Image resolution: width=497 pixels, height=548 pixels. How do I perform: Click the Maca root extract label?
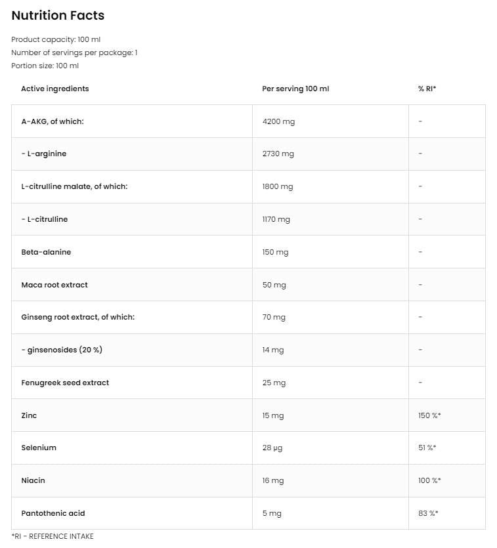54,285
